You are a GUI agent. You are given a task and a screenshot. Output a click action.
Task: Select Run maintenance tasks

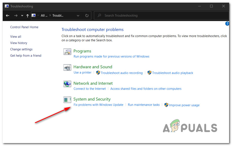coord(144,105)
